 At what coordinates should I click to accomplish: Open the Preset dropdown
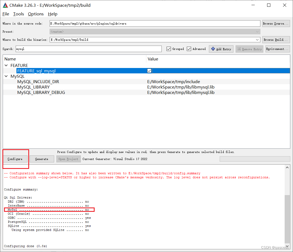click(x=257, y=32)
